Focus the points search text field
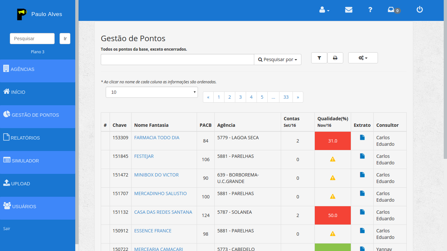447x251 pixels. coord(177,59)
